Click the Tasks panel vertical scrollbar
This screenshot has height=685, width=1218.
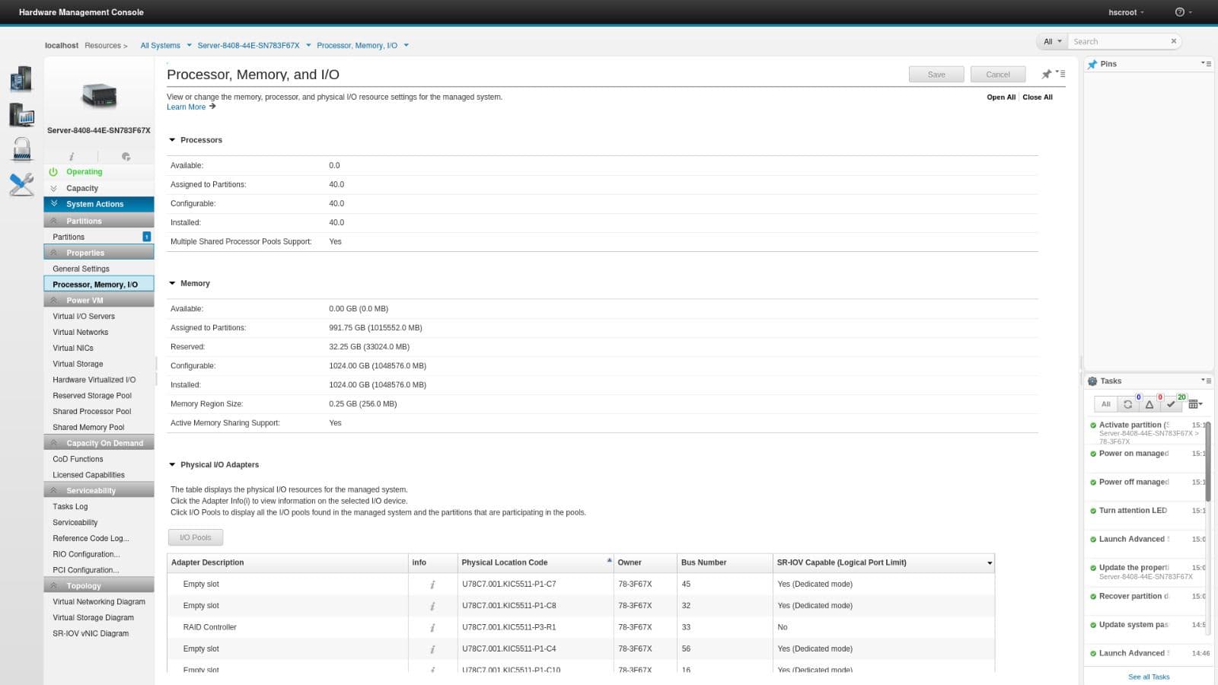click(x=1207, y=462)
